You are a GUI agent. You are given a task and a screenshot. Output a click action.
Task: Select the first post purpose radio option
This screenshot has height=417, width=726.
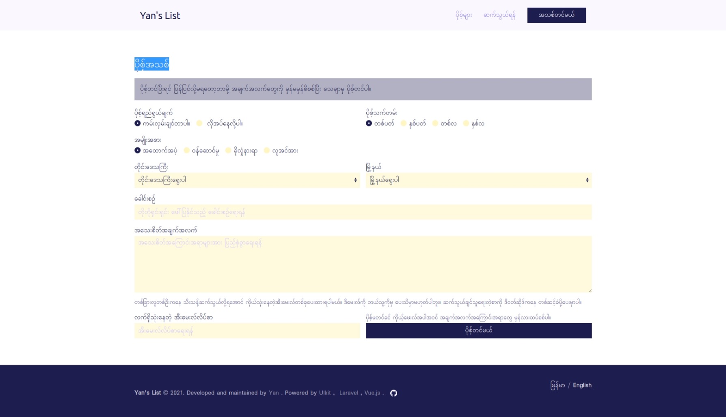pos(138,123)
